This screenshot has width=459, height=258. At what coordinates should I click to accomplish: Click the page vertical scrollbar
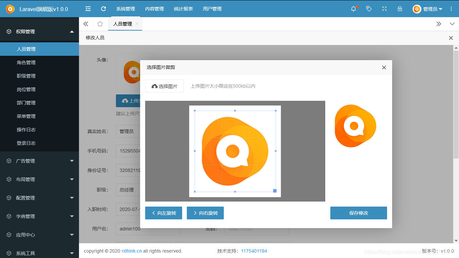point(456,104)
